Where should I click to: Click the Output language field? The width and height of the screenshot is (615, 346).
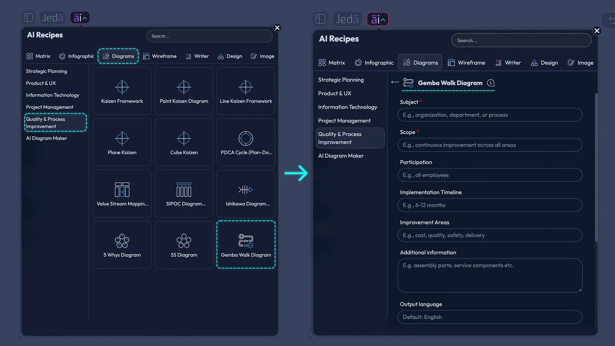point(490,317)
